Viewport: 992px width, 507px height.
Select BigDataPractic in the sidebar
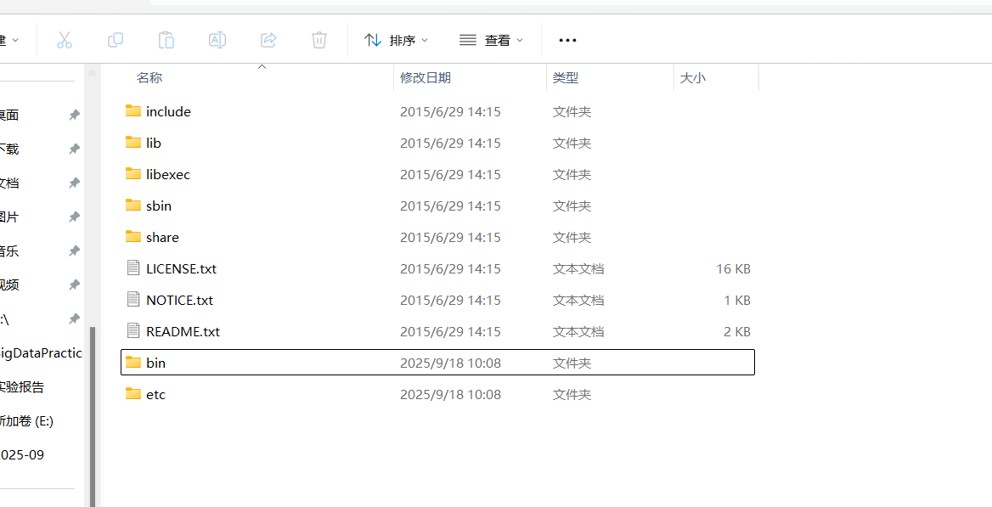coord(38,352)
